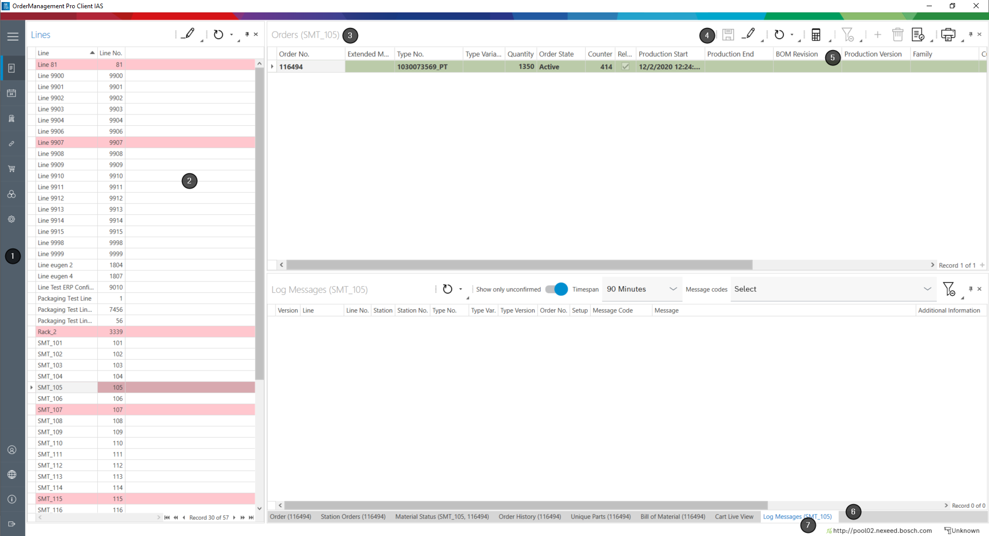Pin the Log Messages panel
989x536 pixels.
point(970,289)
